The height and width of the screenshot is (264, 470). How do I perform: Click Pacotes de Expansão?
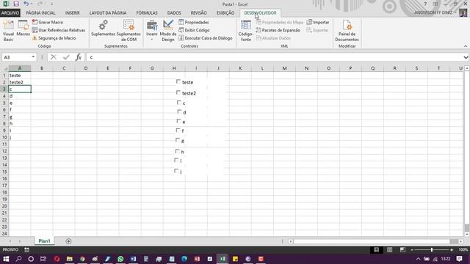pos(278,30)
